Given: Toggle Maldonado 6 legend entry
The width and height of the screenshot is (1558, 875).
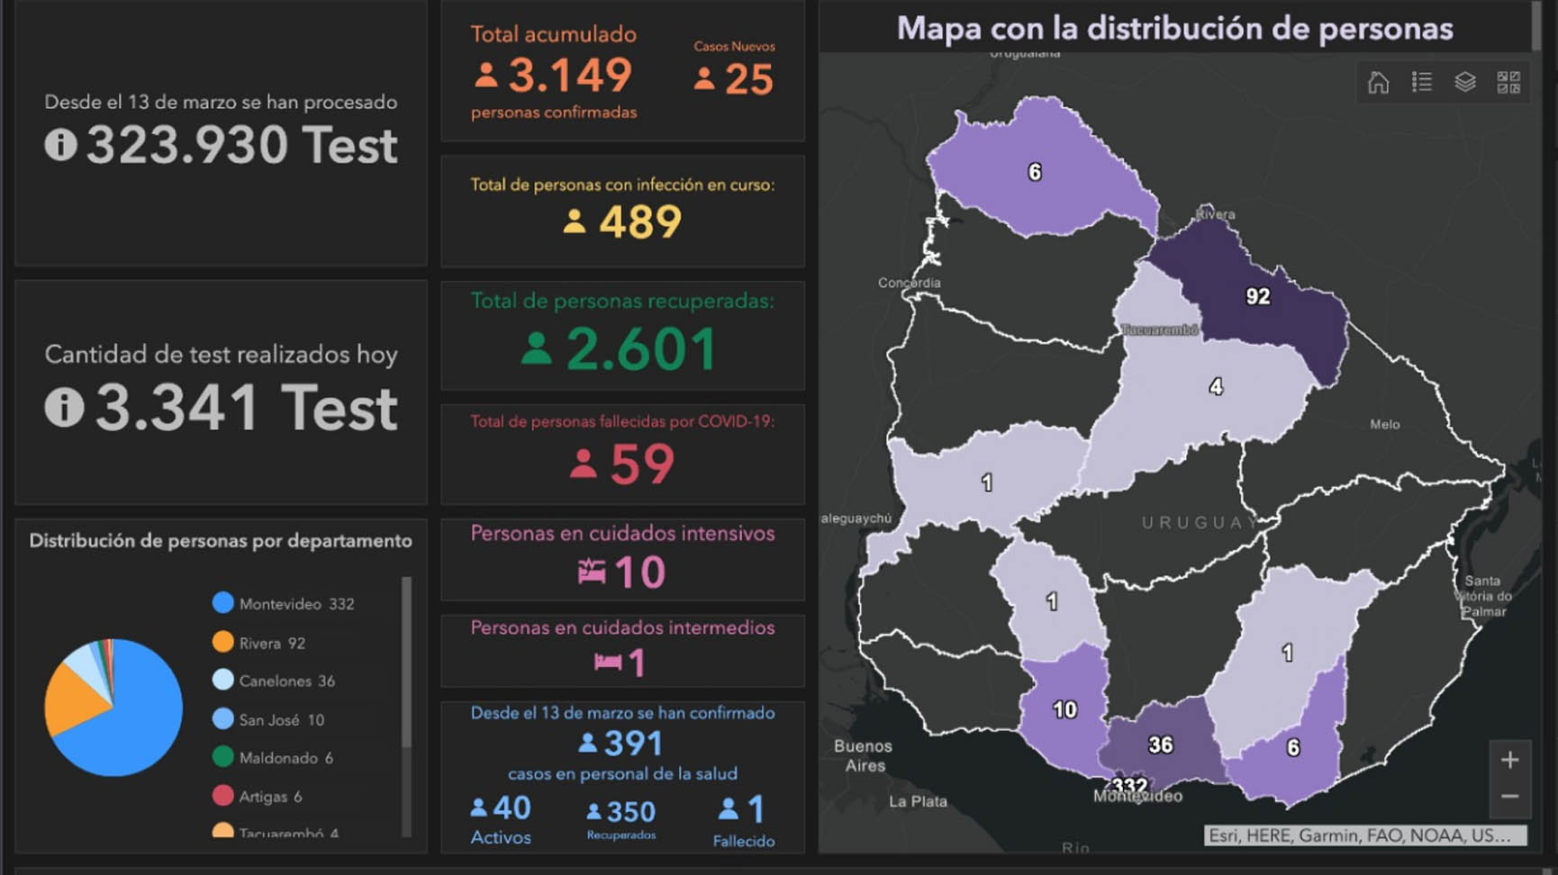Looking at the screenshot, I should click(x=273, y=758).
